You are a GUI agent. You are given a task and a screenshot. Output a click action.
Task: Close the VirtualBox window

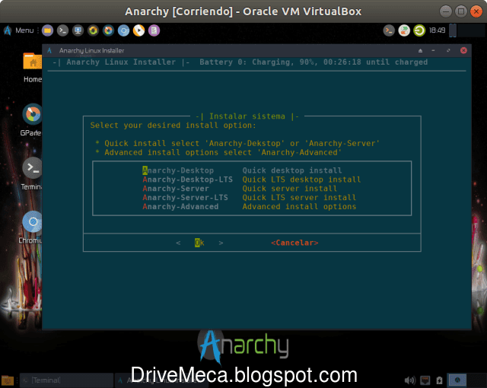click(476, 11)
